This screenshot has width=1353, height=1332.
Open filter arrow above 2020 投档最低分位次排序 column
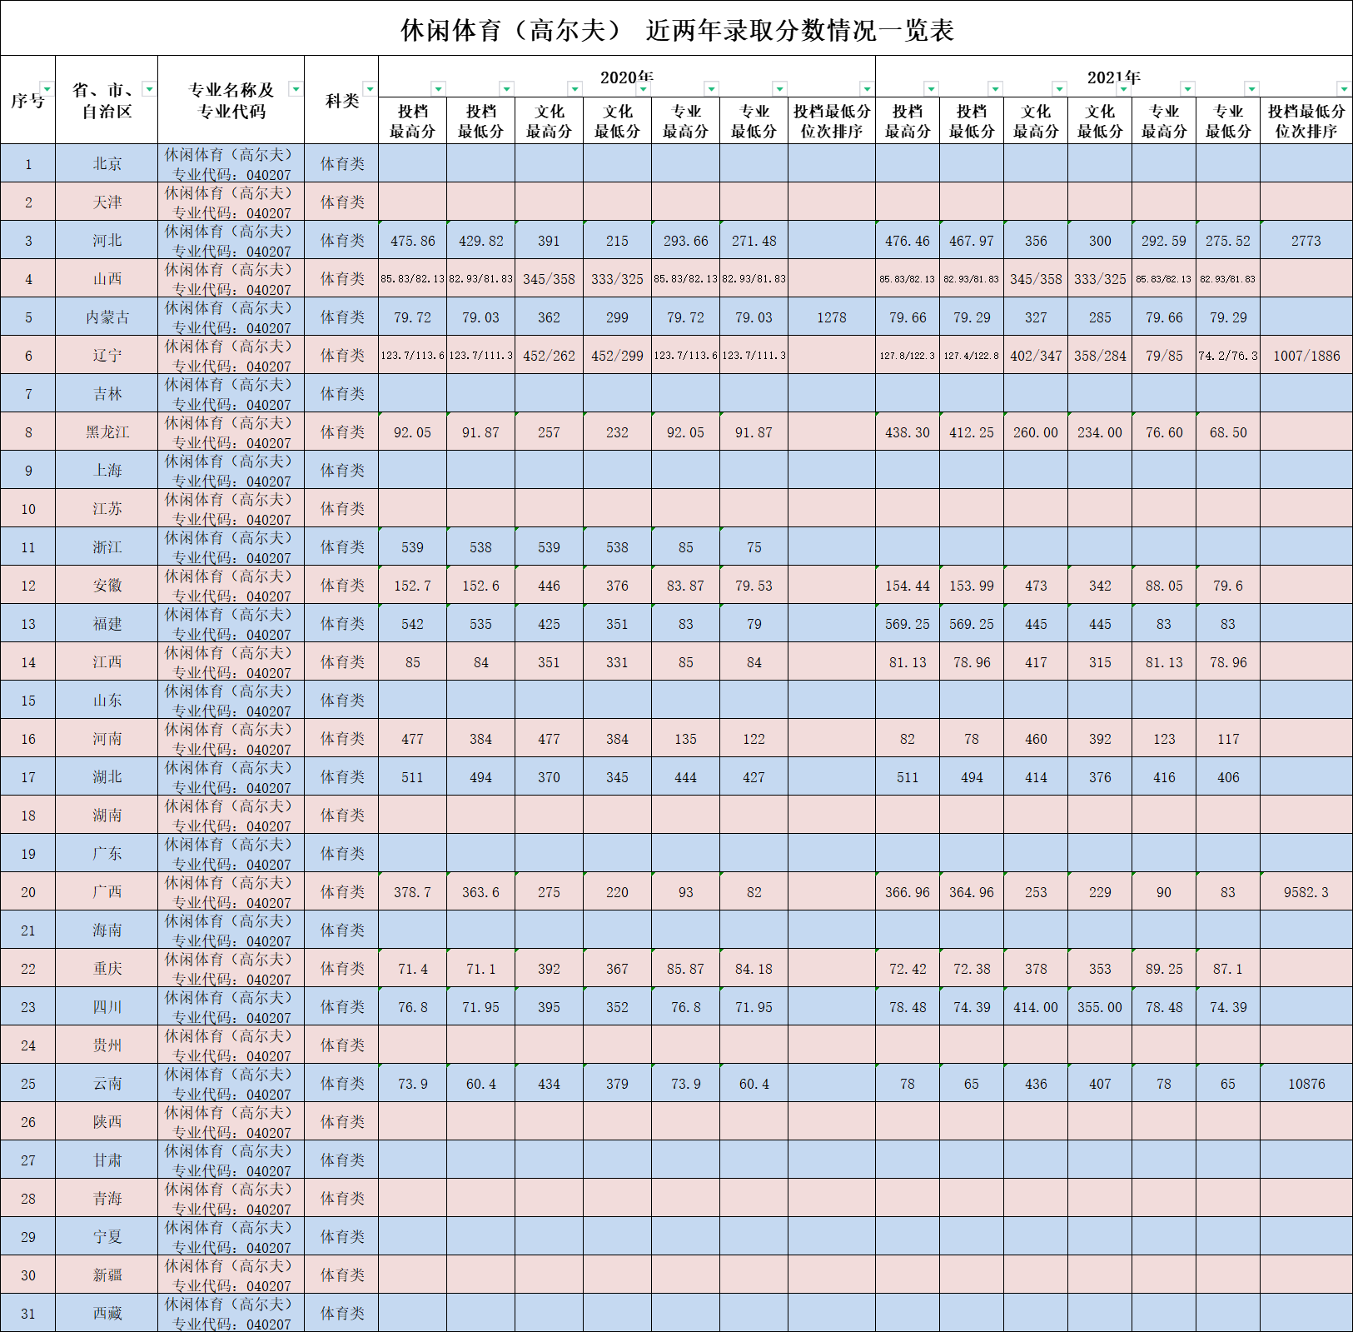[867, 88]
